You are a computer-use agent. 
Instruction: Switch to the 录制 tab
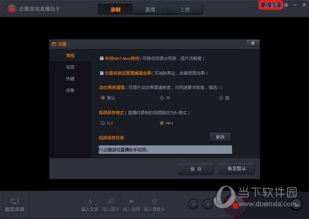(115, 9)
